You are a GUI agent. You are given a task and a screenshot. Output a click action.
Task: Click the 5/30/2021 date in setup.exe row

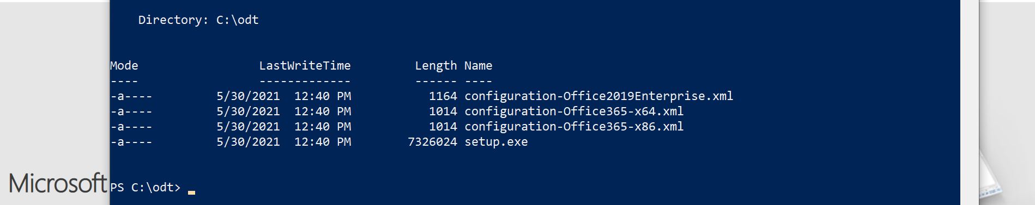[248, 142]
